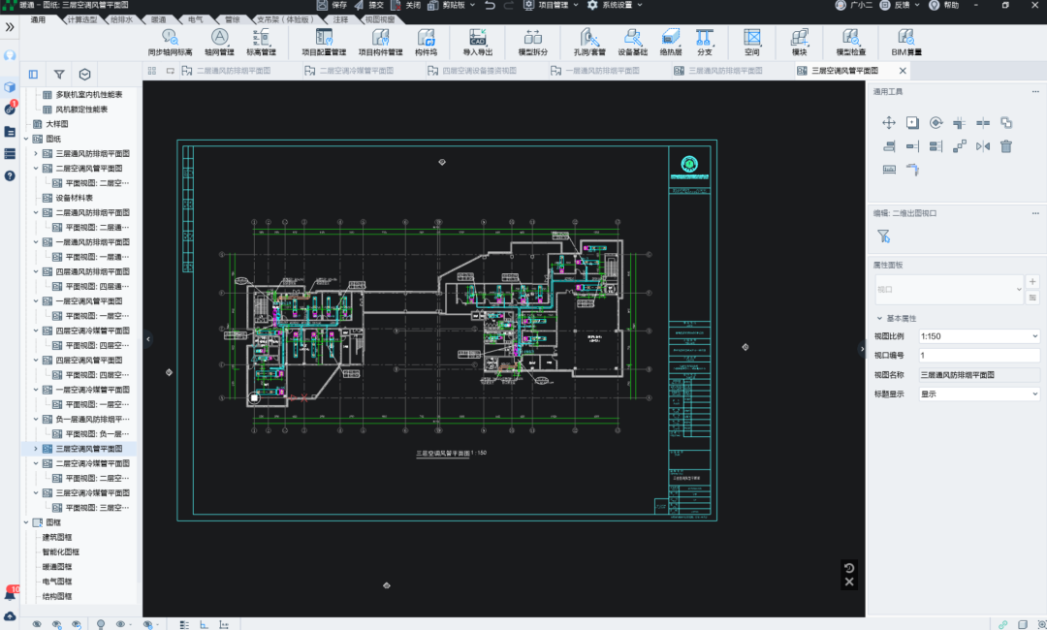Open 标高管理 tool
The image size is (1047, 630).
tap(261, 42)
